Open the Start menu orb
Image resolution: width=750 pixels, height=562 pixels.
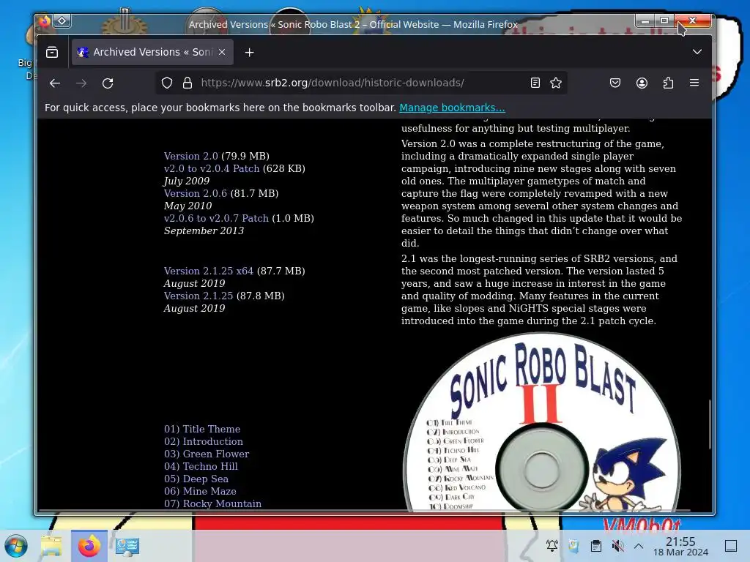point(16,546)
